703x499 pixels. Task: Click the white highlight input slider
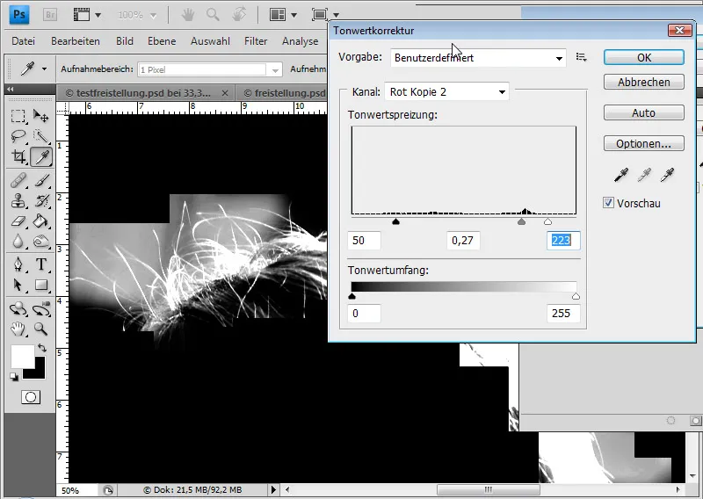click(547, 221)
